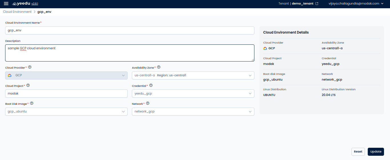The height and width of the screenshot is (160, 390).
Task: Open the GCP Cloud Provider dropdown
Action: click(x=66, y=75)
